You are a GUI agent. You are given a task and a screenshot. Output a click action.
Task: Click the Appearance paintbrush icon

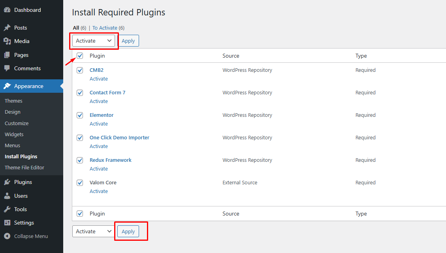pyautogui.click(x=7, y=86)
